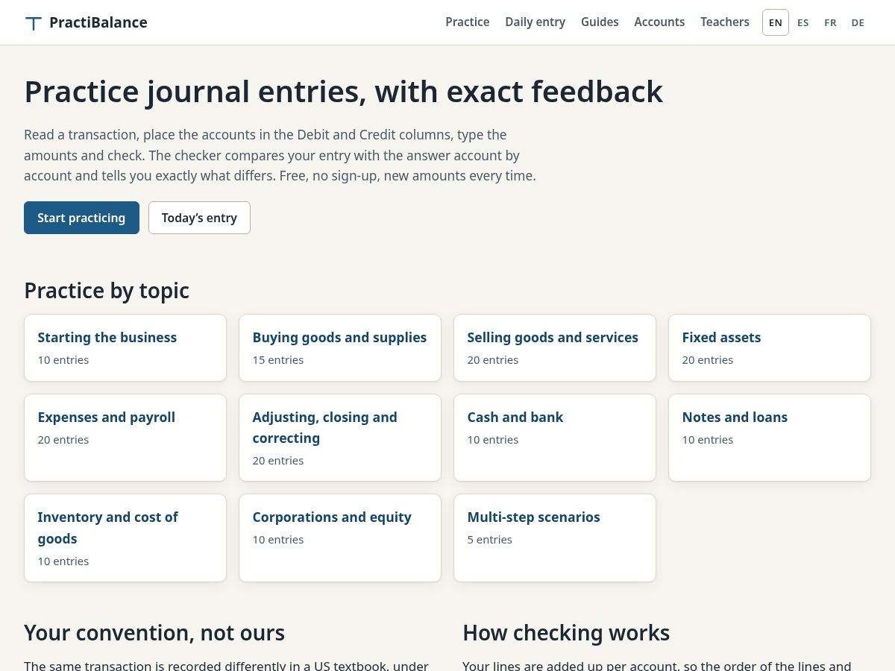The width and height of the screenshot is (895, 671).
Task: Open Expenses and payroll topic card
Action: coord(125,438)
